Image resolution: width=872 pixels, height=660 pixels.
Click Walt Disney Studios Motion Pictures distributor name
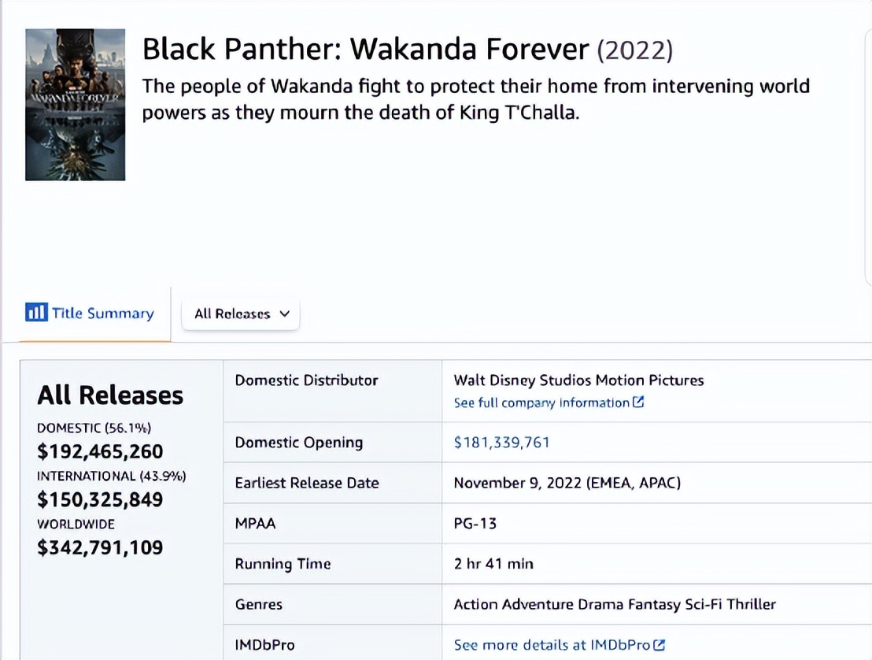coord(578,380)
